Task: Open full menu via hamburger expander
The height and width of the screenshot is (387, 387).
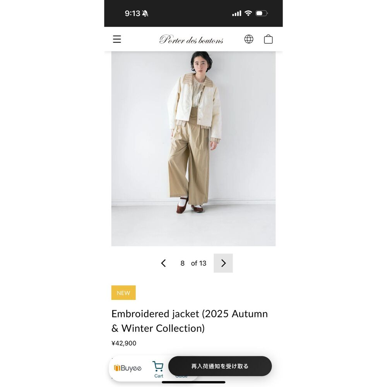Action: 116,39
